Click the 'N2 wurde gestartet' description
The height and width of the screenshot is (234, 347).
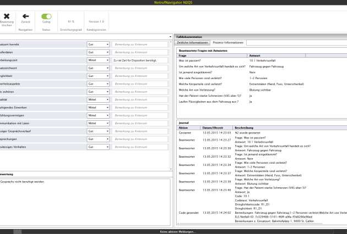pyautogui.click(x=247, y=133)
